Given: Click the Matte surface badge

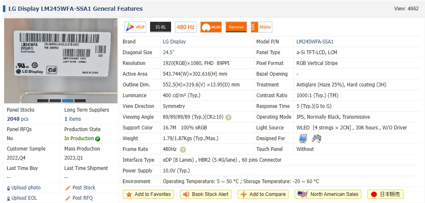Looking at the screenshot, I should [261, 27].
